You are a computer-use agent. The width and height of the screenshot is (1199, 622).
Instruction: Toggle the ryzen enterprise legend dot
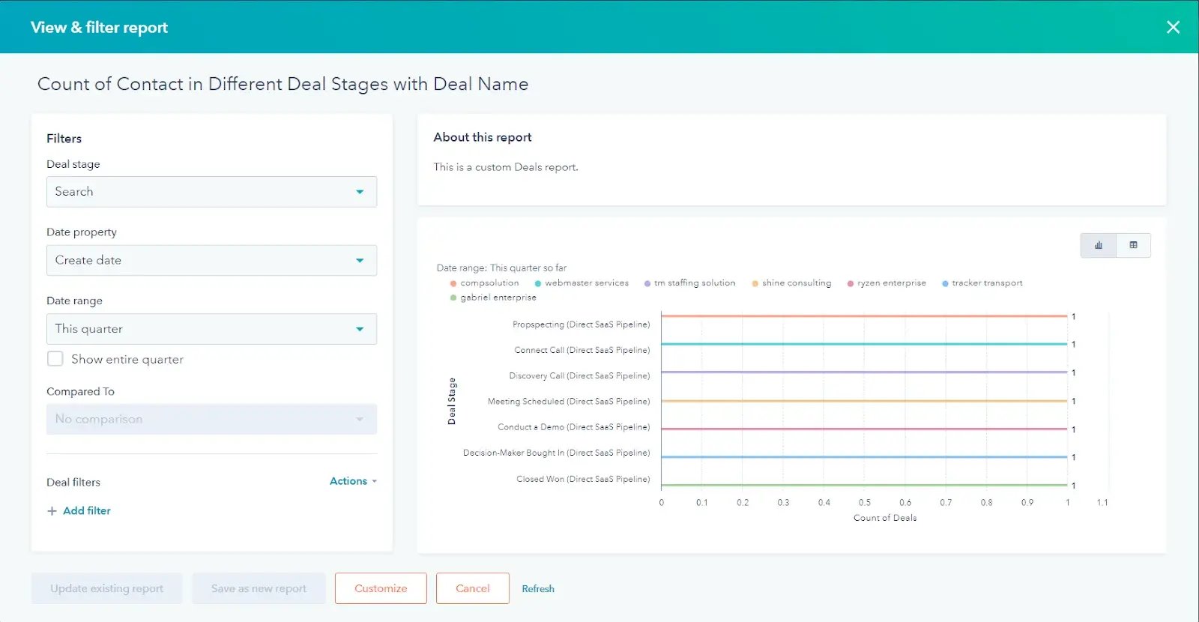click(851, 283)
